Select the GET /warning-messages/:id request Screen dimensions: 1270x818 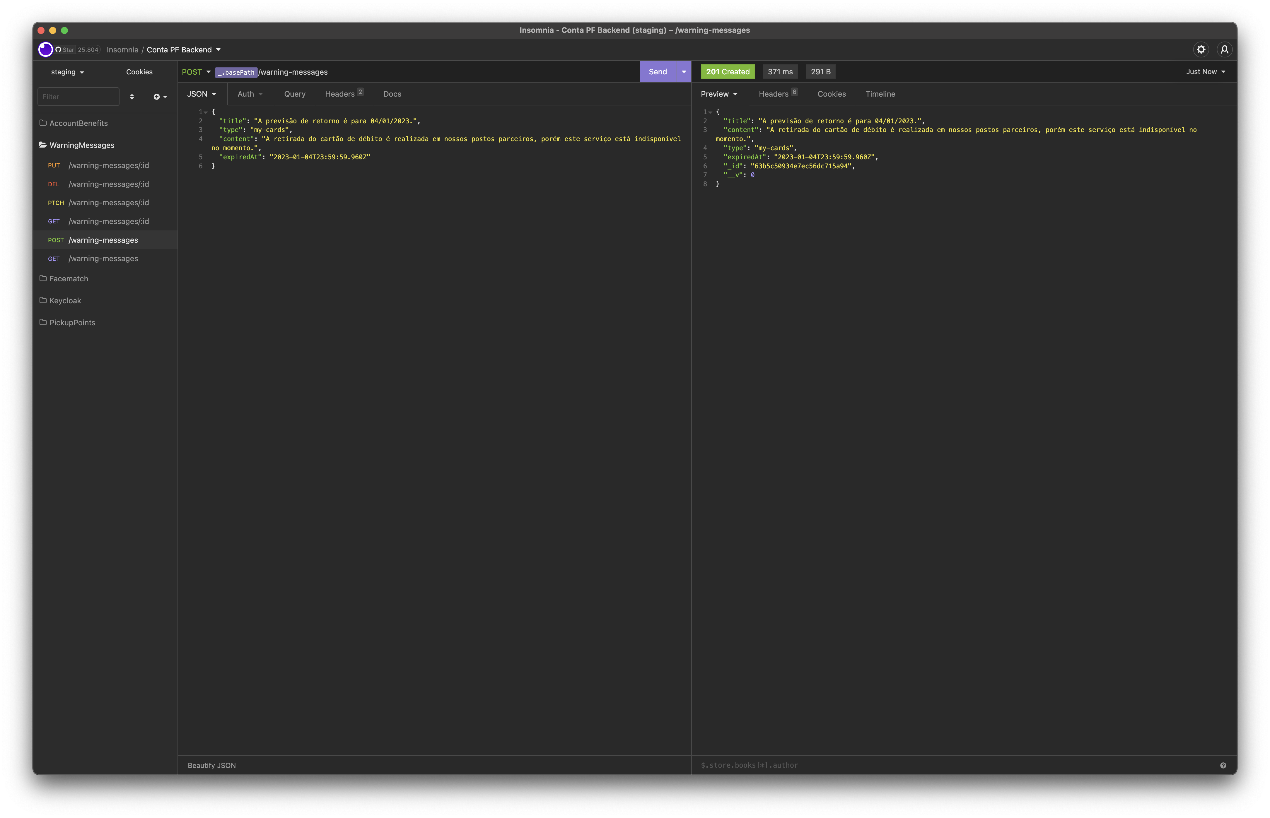(105, 222)
